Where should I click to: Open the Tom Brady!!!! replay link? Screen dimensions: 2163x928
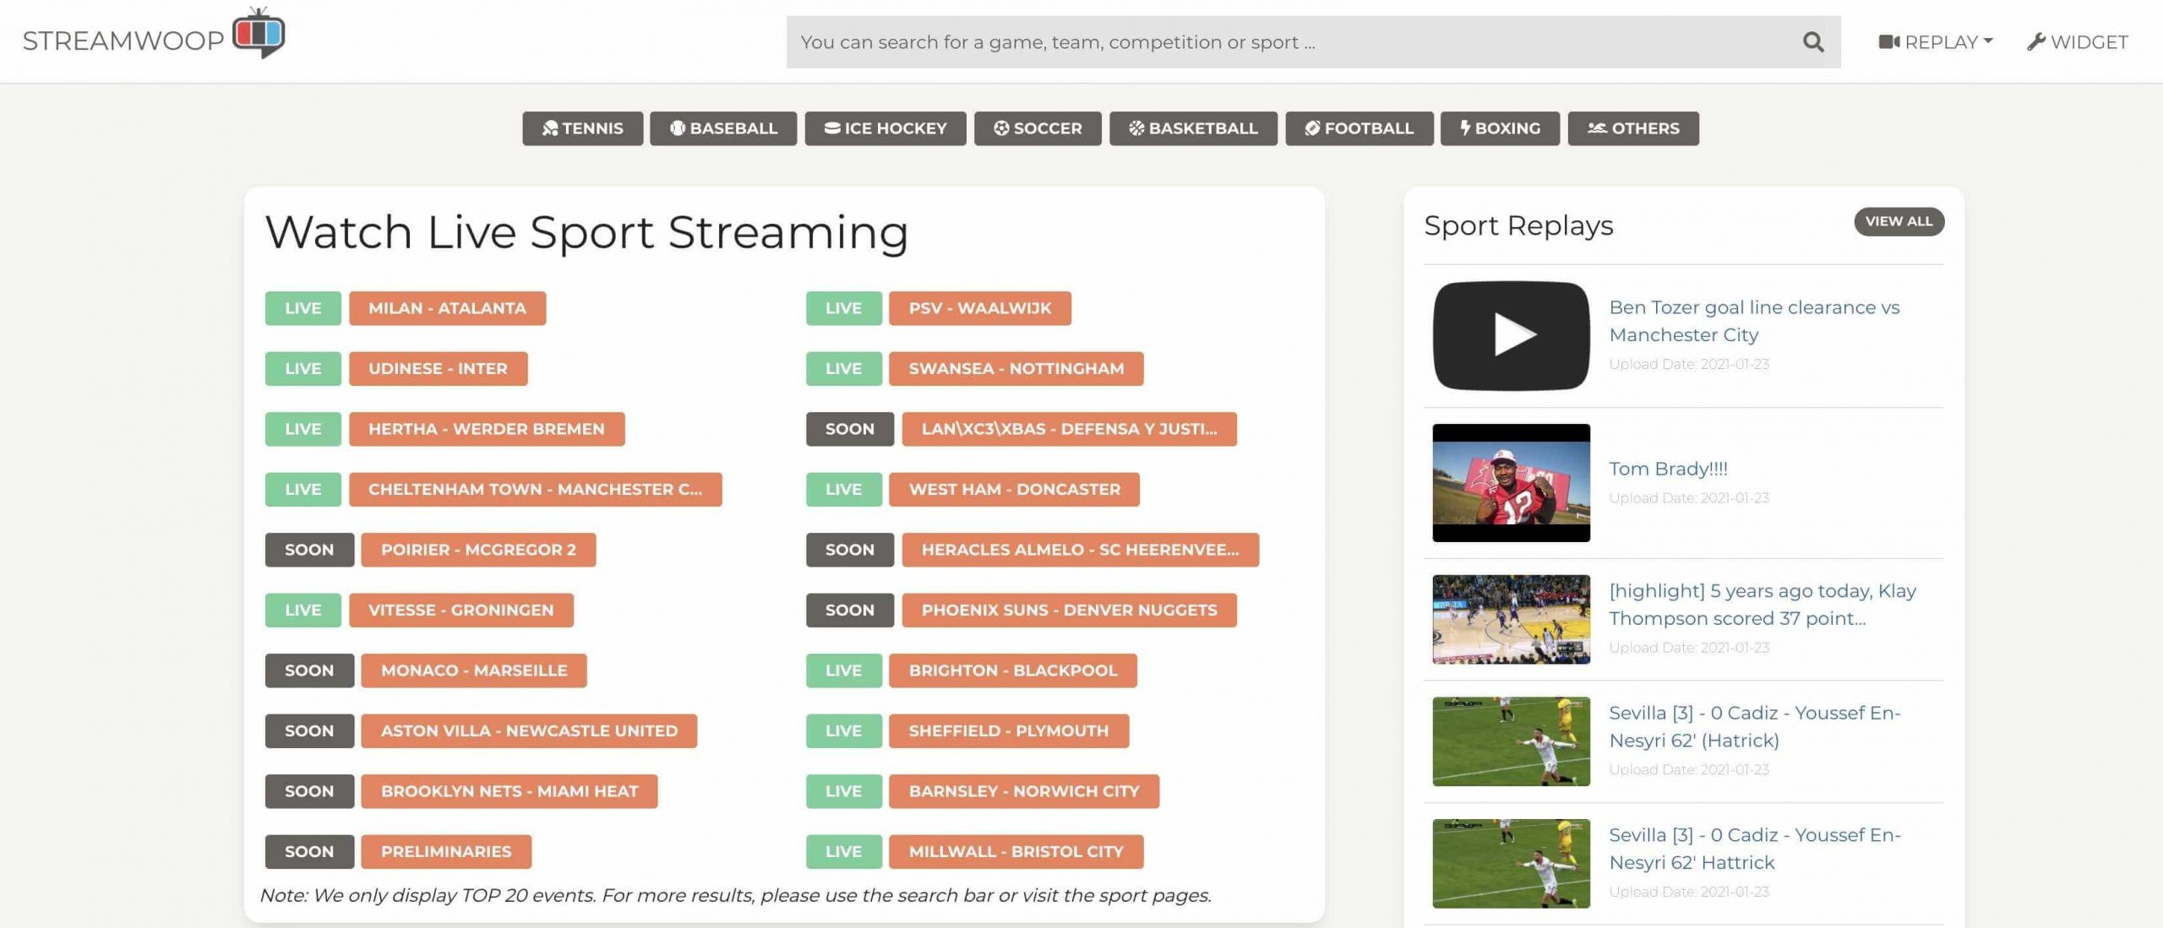coord(1668,469)
